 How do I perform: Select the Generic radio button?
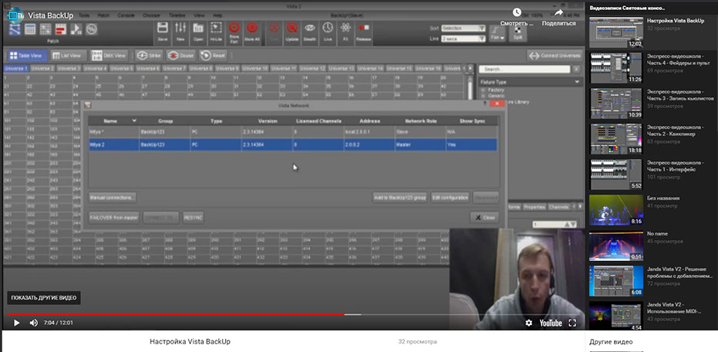484,95
